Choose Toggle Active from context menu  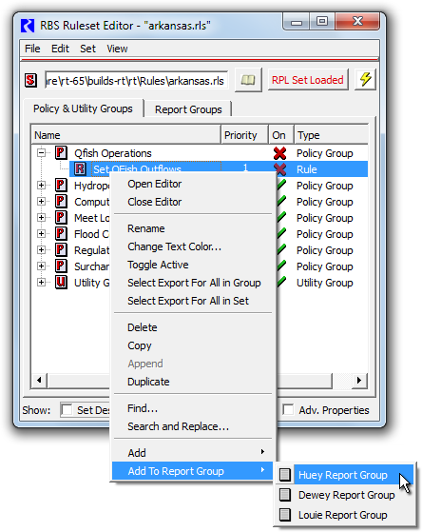click(x=158, y=265)
